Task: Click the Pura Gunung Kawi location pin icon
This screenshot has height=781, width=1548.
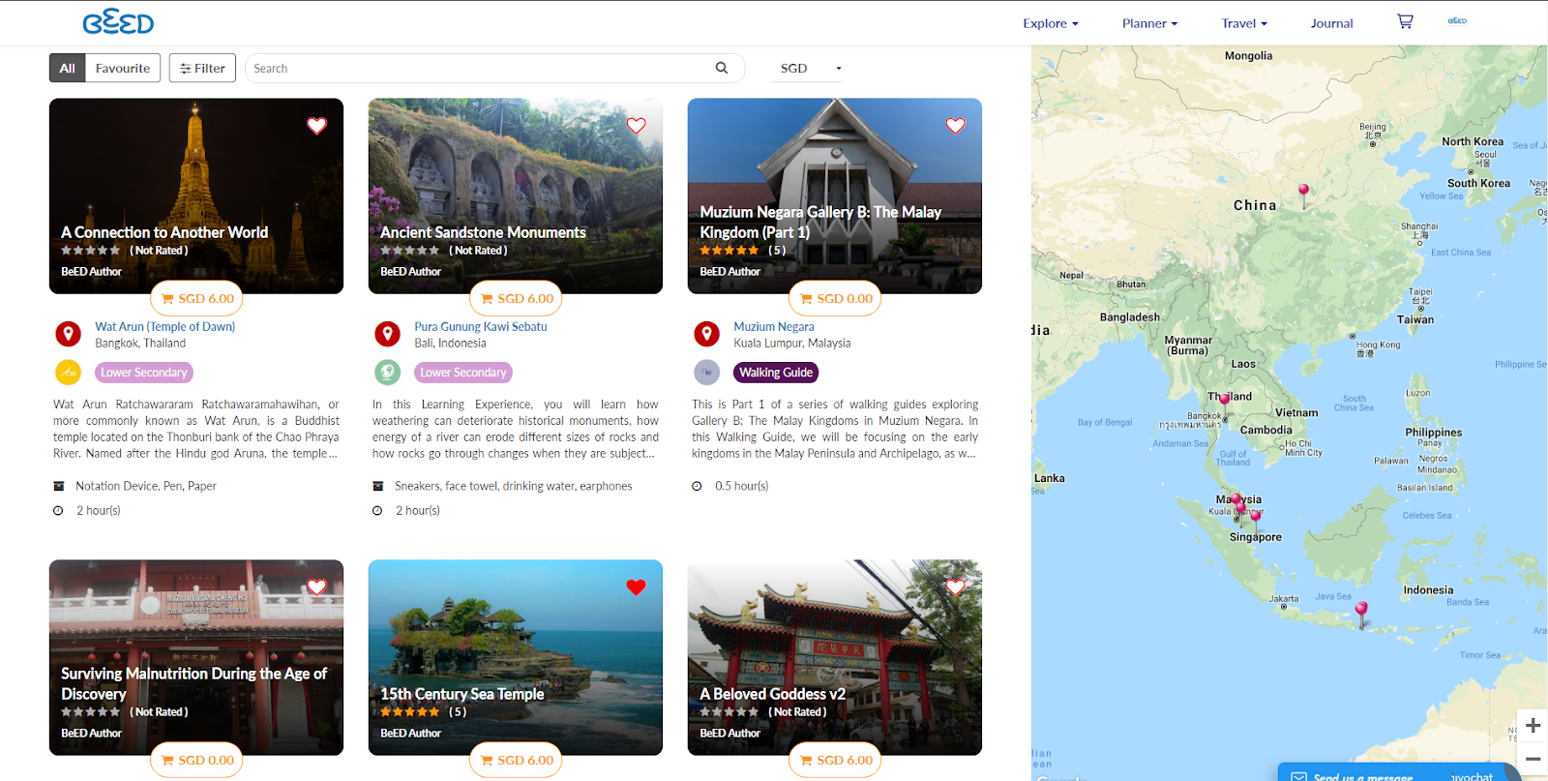Action: click(x=387, y=335)
